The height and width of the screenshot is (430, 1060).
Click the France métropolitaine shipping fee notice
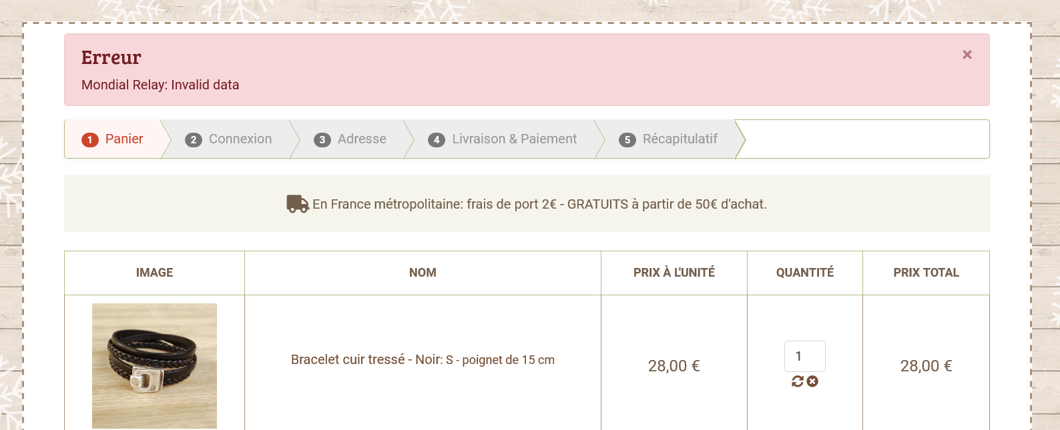tap(539, 205)
